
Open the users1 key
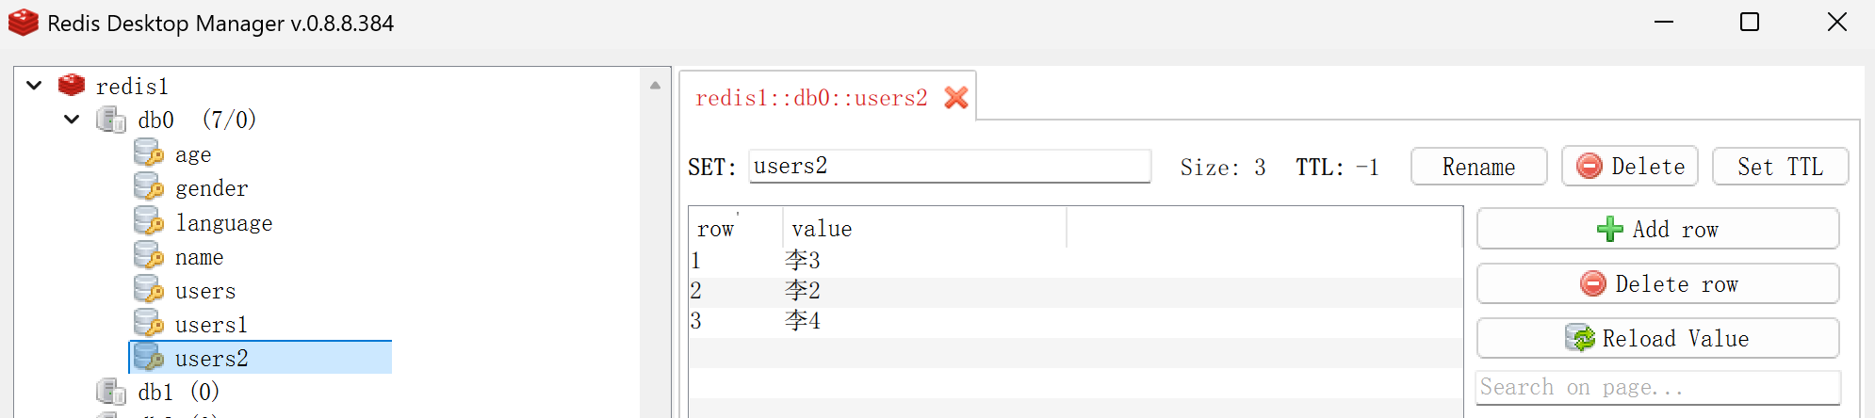tap(211, 325)
